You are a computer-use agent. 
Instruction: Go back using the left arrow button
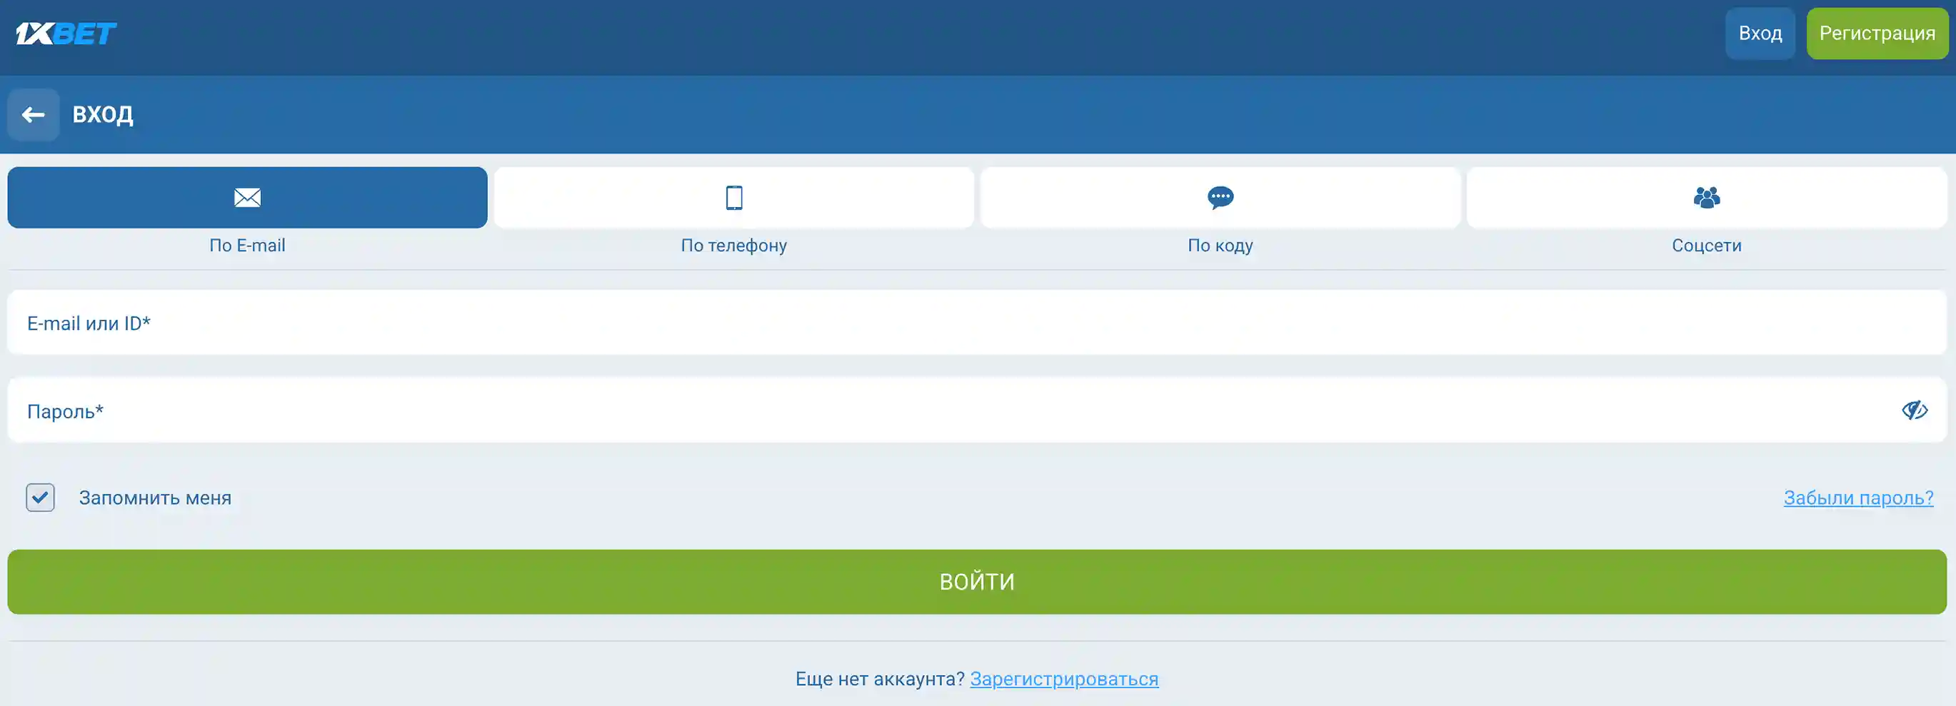pos(34,115)
